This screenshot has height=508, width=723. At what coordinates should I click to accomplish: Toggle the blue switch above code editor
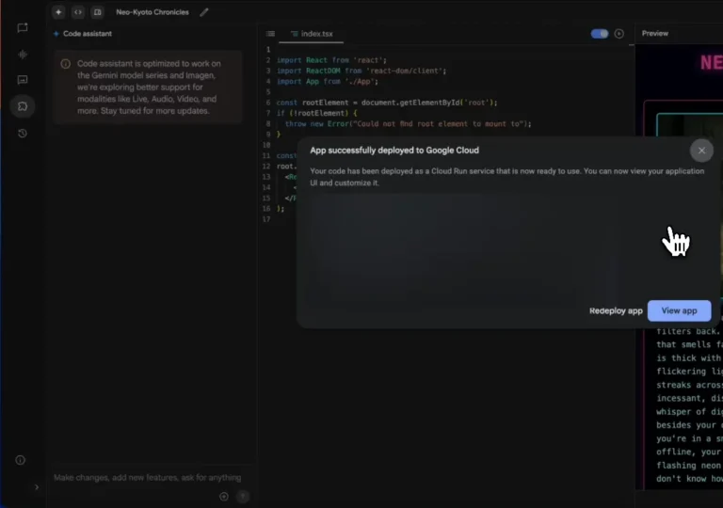coord(600,34)
